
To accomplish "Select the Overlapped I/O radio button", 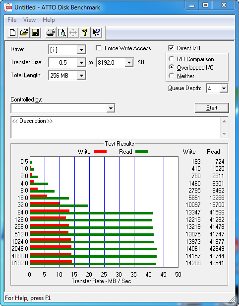I will (172, 67).
